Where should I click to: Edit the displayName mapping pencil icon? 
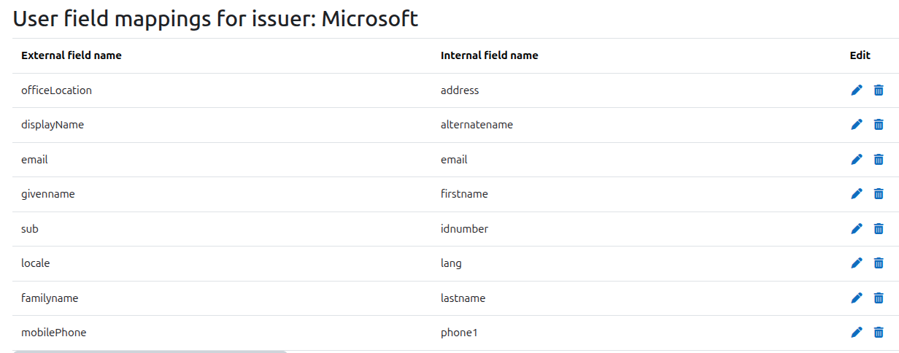(857, 125)
